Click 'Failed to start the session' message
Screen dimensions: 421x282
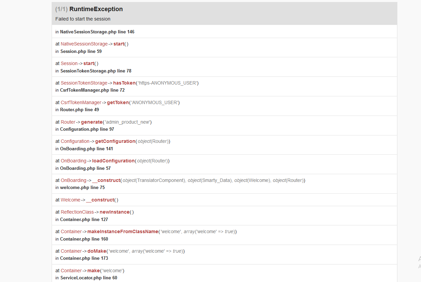click(x=83, y=19)
